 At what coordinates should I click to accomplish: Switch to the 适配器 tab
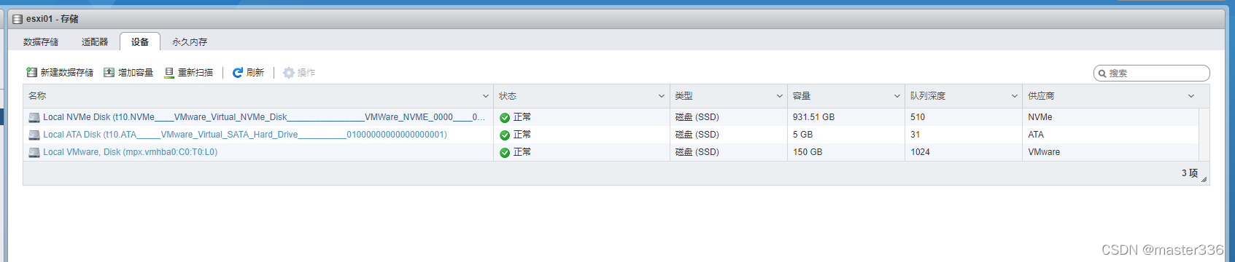[x=95, y=42]
